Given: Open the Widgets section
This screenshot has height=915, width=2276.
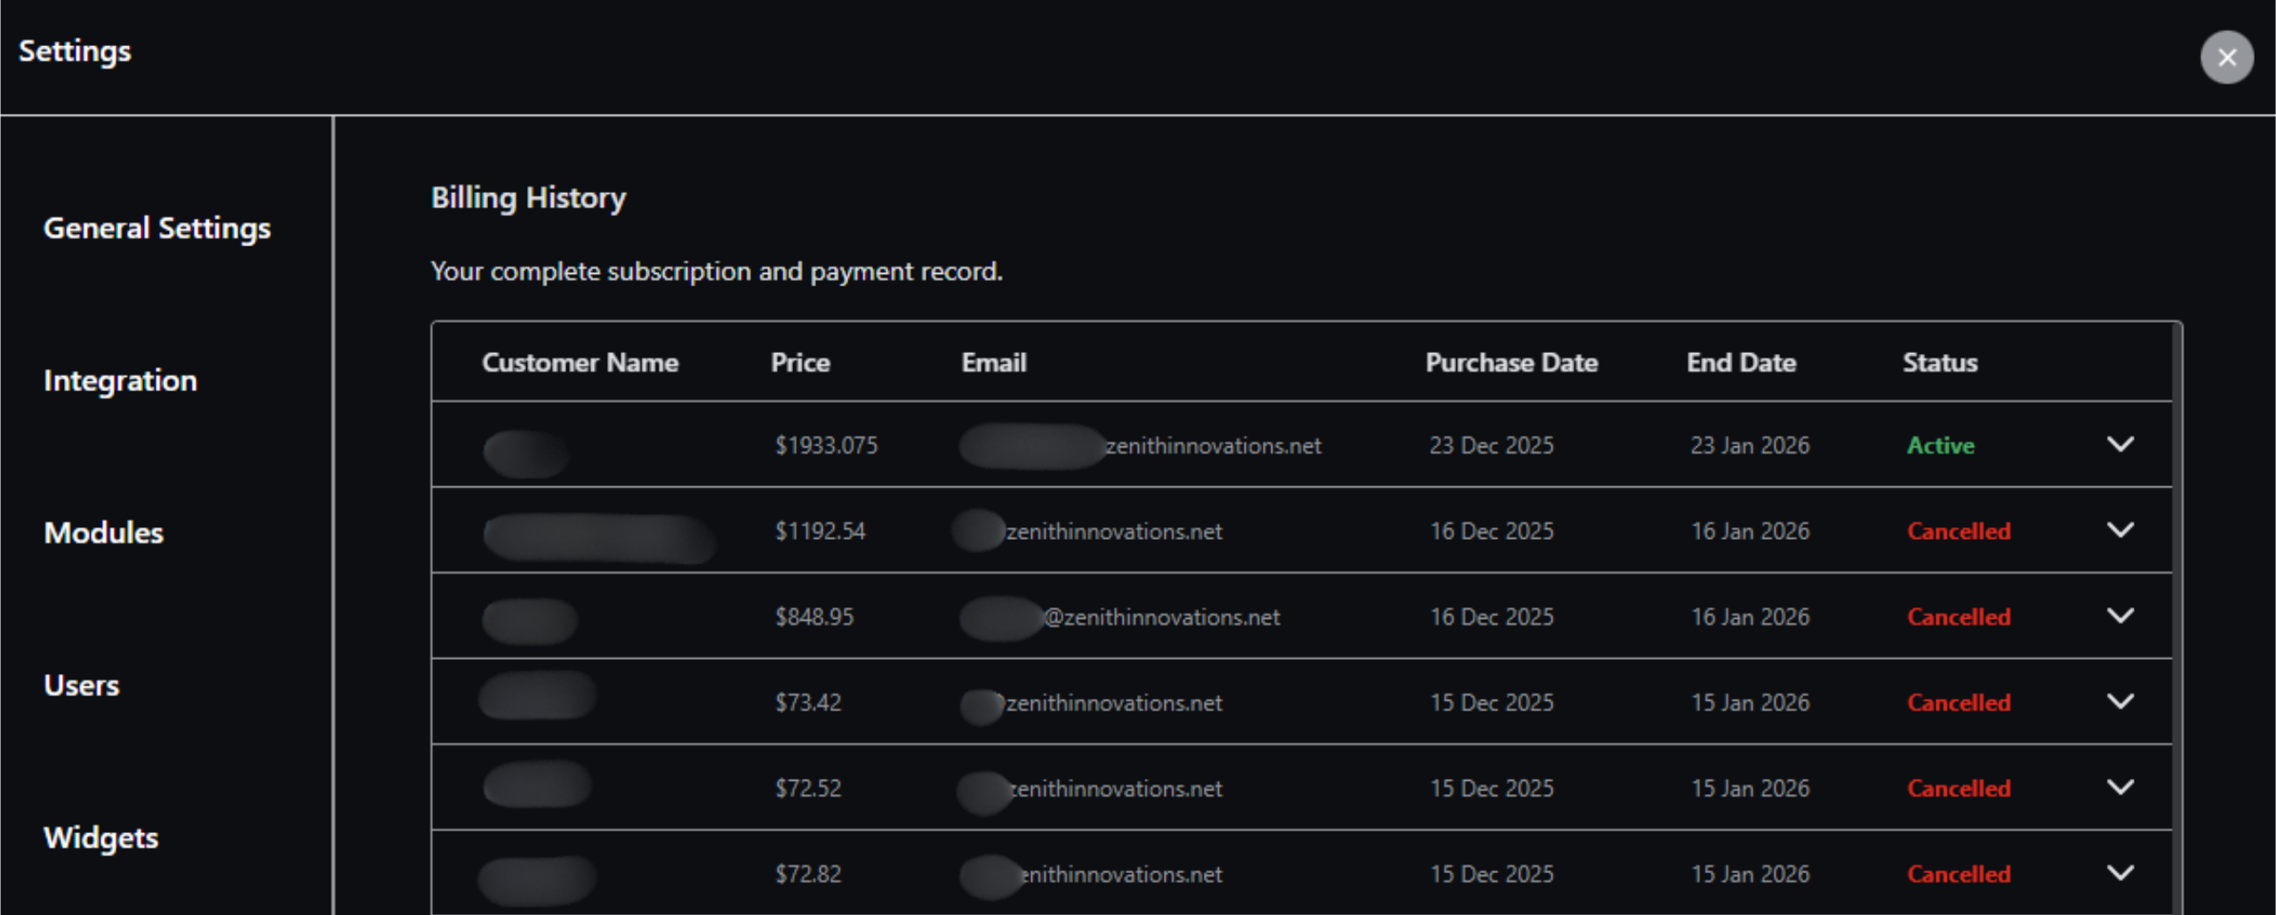Looking at the screenshot, I should [100, 838].
